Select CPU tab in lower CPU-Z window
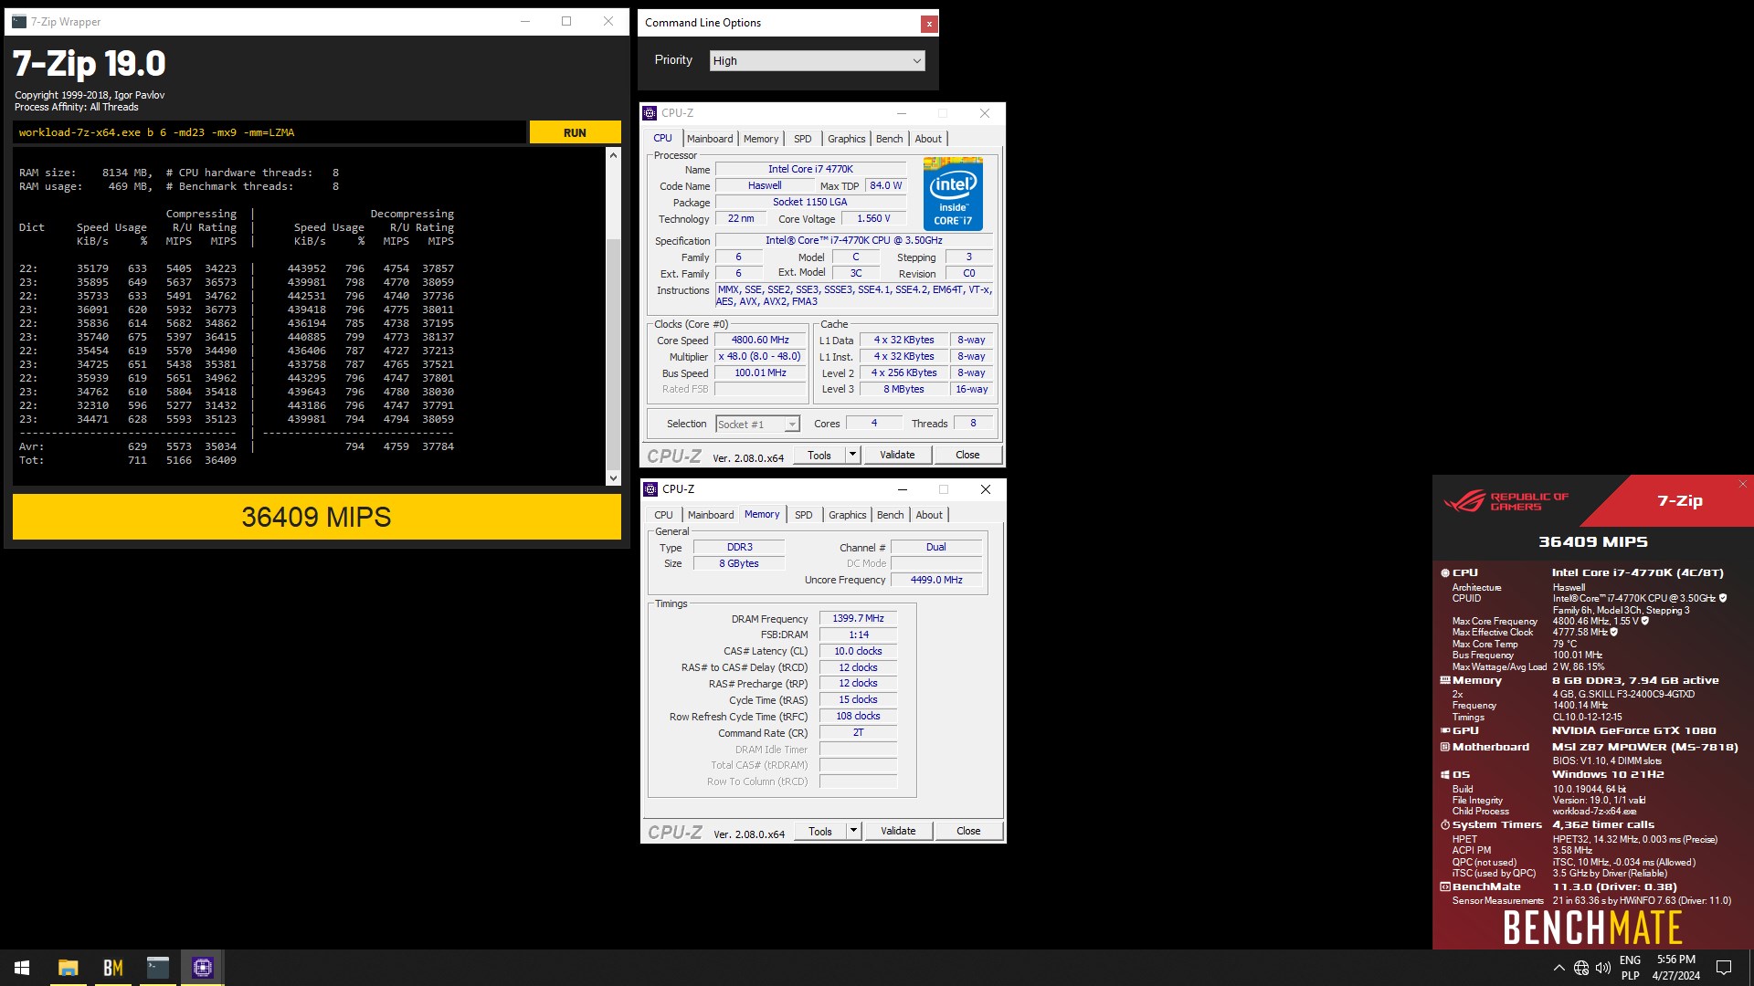Image resolution: width=1754 pixels, height=986 pixels. coord(663,515)
